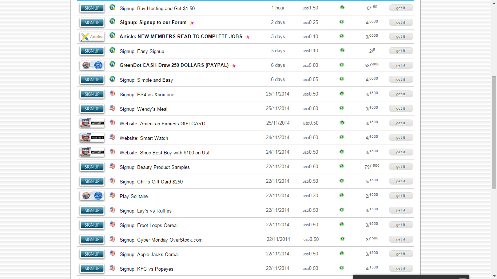Click the green status dot for Smart Watch
497x279 pixels.
click(342, 137)
